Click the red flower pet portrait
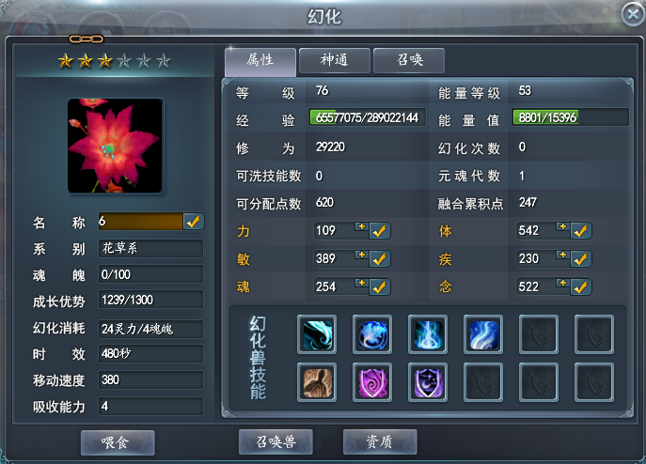 point(115,146)
